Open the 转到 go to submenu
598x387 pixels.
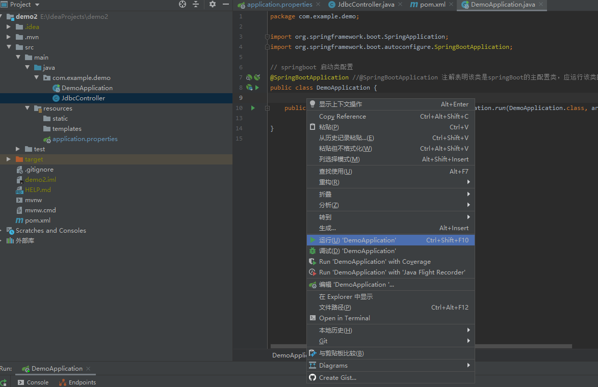point(391,217)
